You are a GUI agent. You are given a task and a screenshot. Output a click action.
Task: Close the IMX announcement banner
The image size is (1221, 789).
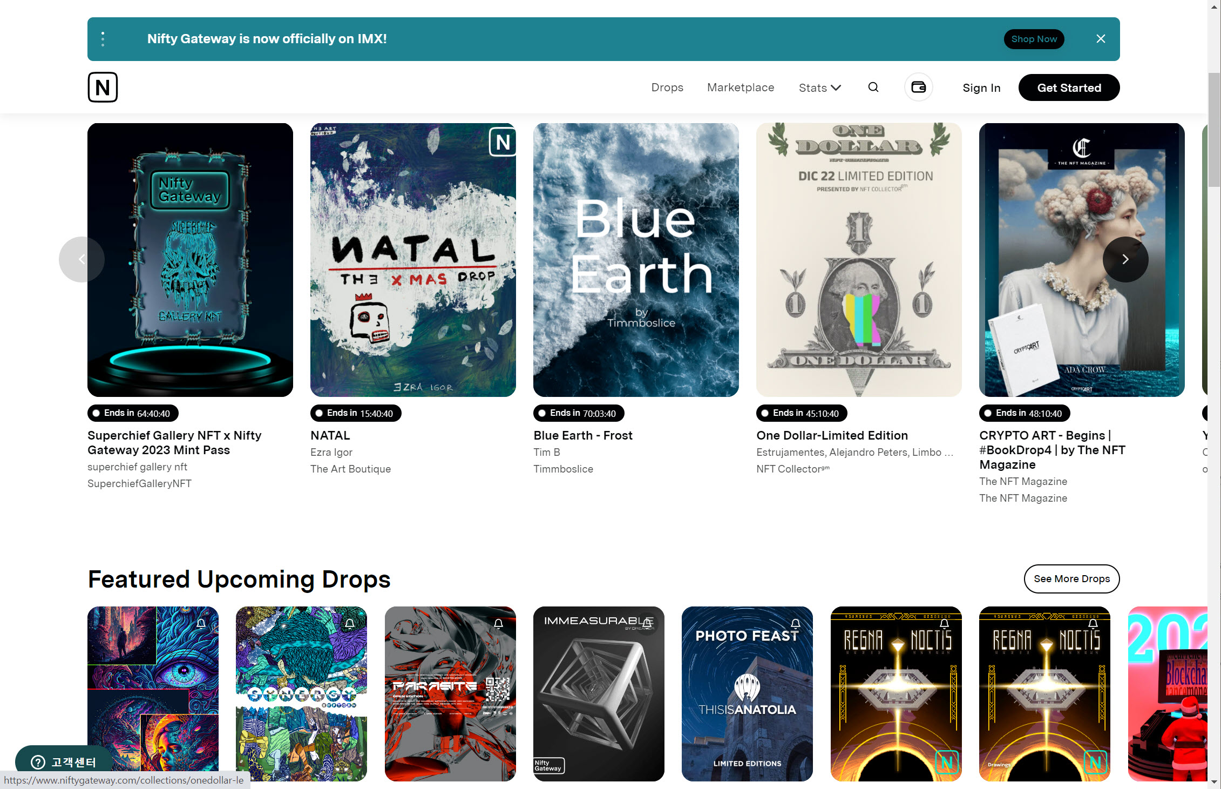coord(1101,39)
